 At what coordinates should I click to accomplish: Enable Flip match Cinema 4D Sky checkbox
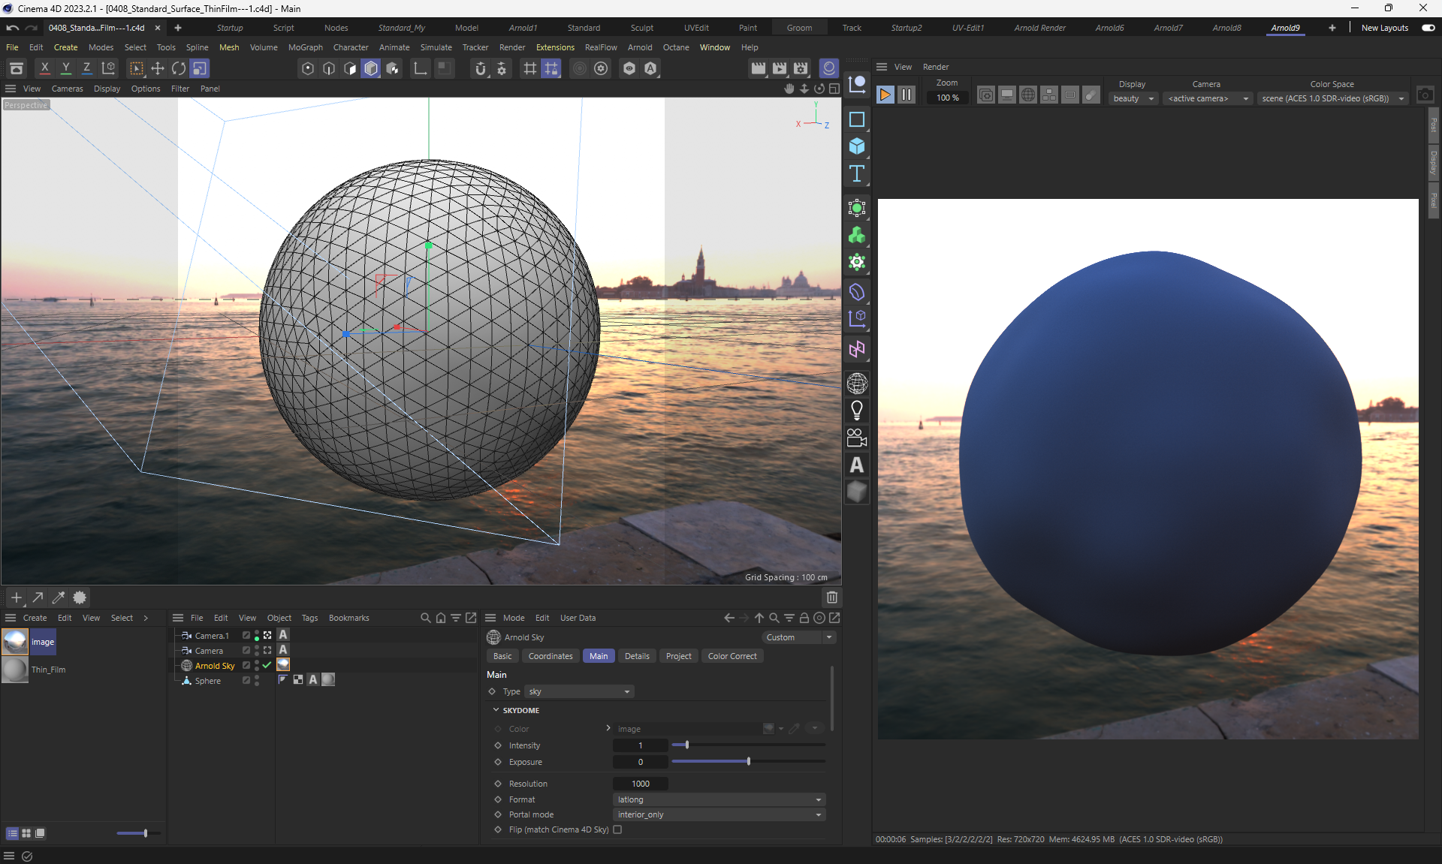617,829
